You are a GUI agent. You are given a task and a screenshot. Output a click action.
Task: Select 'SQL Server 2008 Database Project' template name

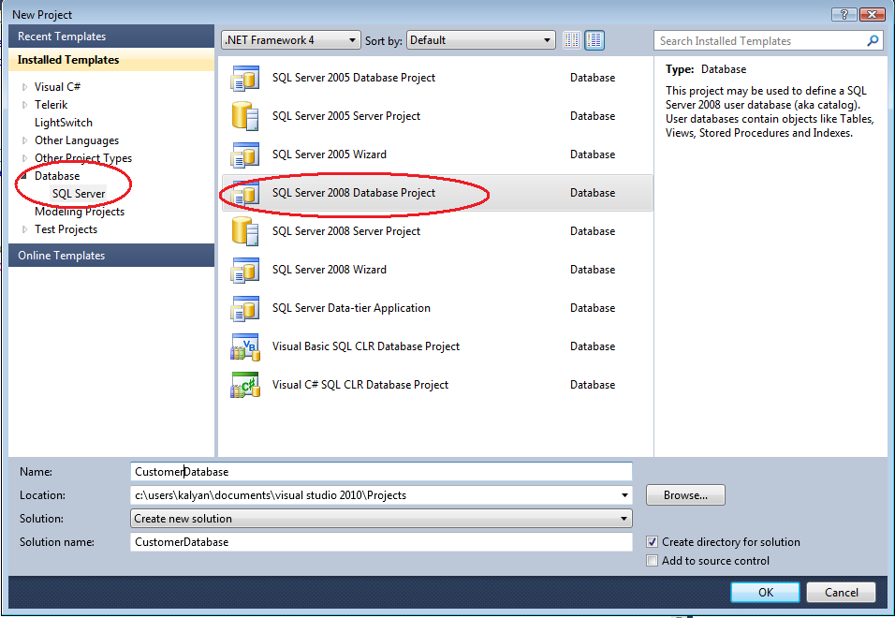click(x=353, y=193)
